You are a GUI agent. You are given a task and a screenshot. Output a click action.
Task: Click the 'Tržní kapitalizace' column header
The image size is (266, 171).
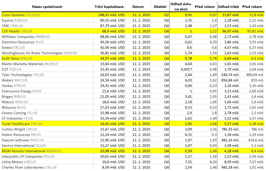point(109,7)
